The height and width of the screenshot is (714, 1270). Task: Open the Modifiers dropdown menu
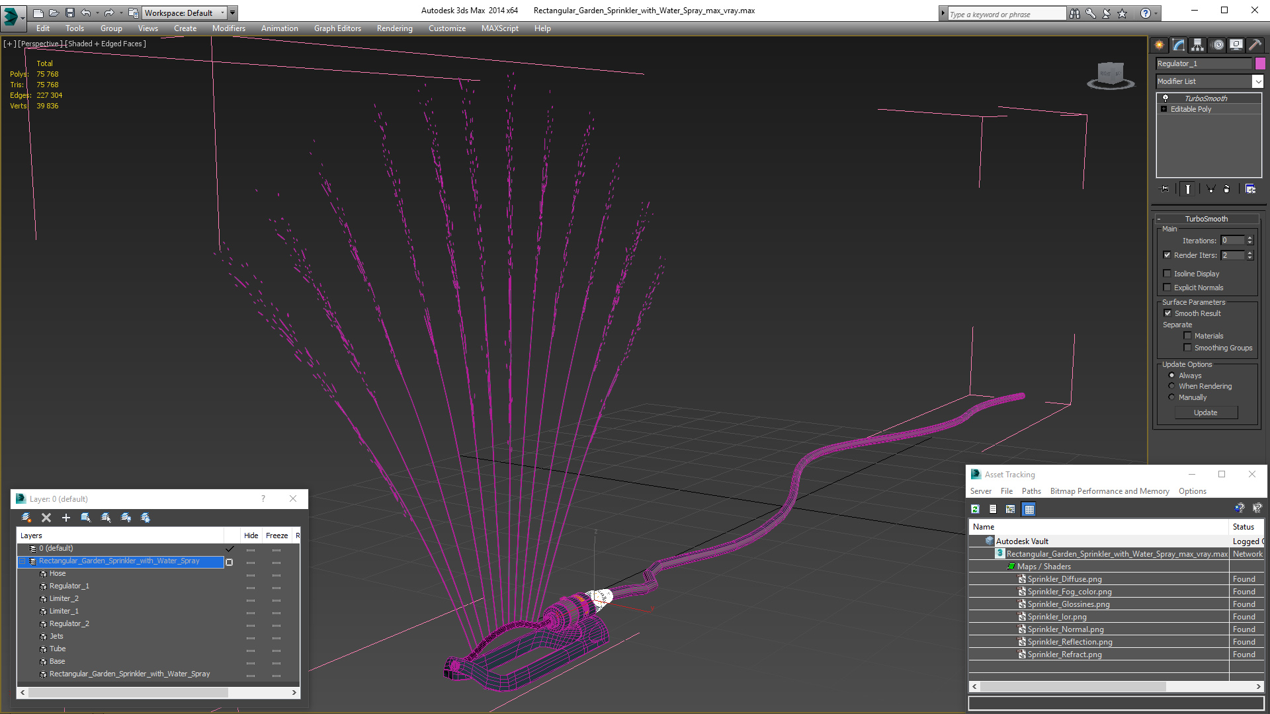click(x=228, y=28)
